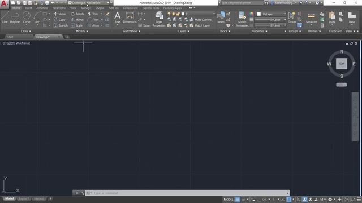The height and width of the screenshot is (203, 362).
Task: Open the Insert ribbon tab
Action: [x=28, y=8]
